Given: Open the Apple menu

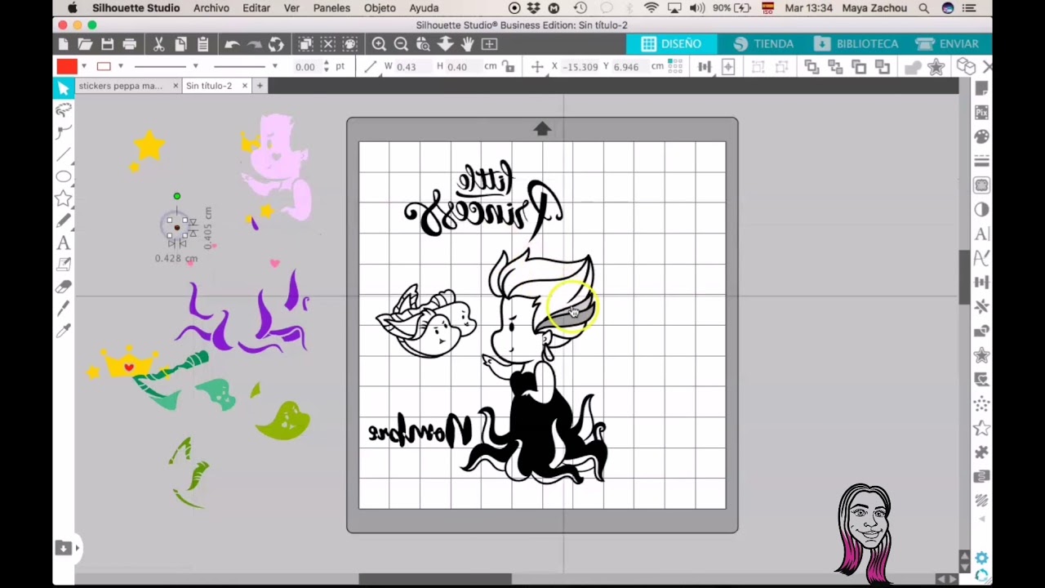Looking at the screenshot, I should coord(72,8).
